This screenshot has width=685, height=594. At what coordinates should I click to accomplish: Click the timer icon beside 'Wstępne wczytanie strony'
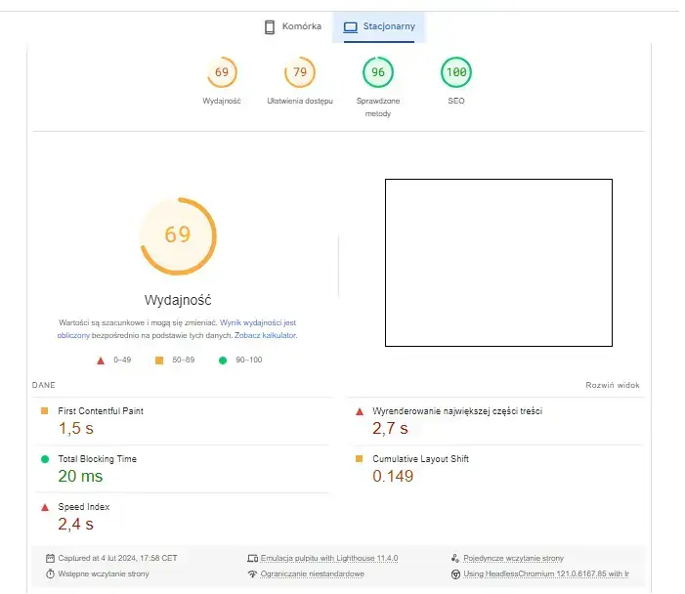click(50, 573)
